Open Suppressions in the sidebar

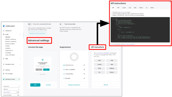pos(9,50)
